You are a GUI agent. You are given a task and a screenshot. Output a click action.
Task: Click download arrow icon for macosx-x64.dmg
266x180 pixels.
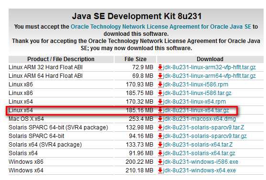coord(160,119)
